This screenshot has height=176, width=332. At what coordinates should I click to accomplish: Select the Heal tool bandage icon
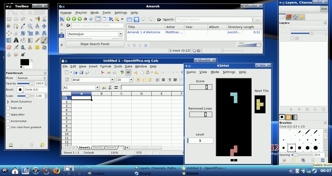click(37, 47)
